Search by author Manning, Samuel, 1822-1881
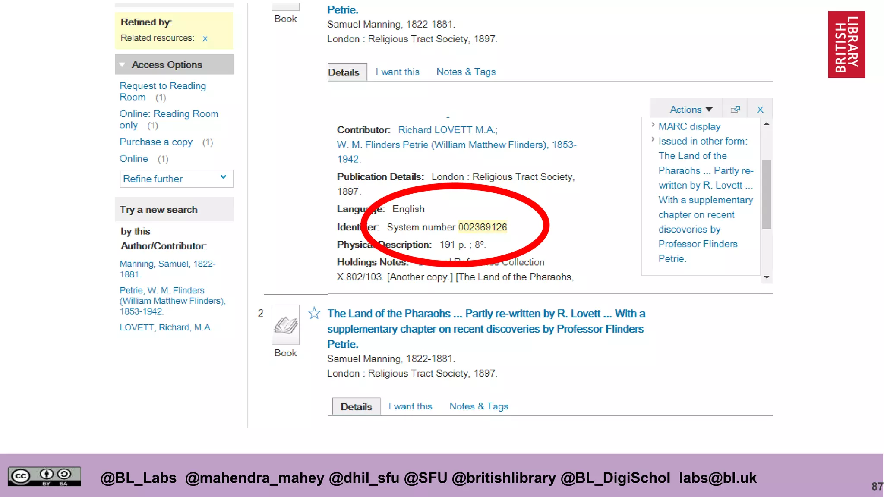884x497 pixels. pyautogui.click(x=167, y=269)
